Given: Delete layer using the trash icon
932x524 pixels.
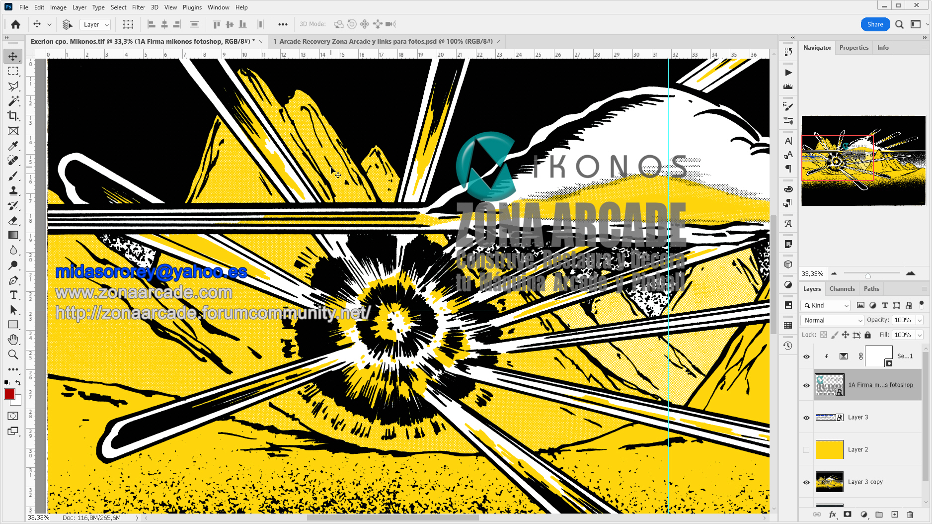Looking at the screenshot, I should [x=910, y=515].
